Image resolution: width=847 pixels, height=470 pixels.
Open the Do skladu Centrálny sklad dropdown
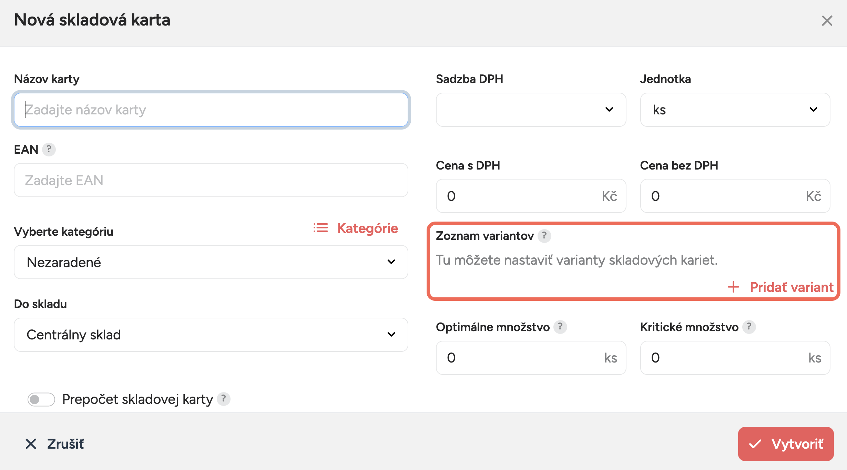pos(211,335)
